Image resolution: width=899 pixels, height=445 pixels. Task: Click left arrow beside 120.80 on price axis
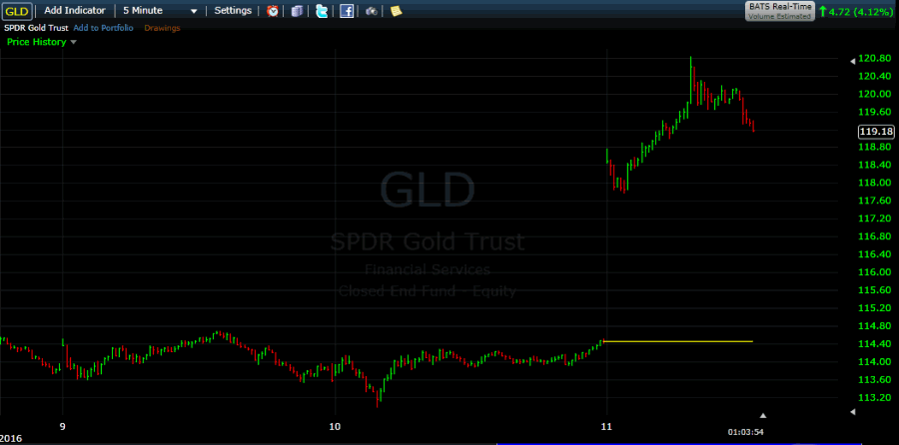tap(853, 60)
